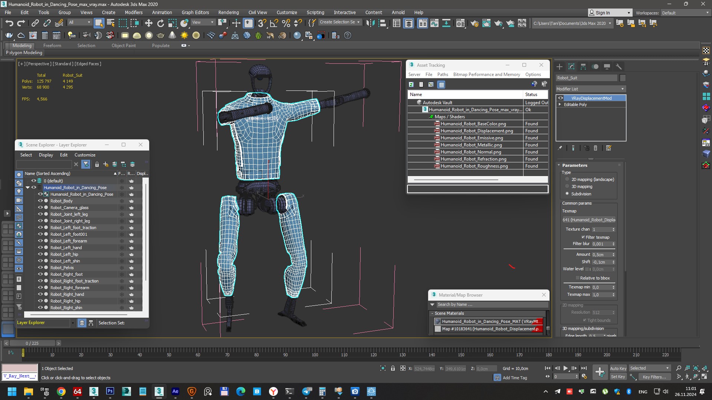Open Key Filters dialog button
Screen dimensions: 712x400
tap(655, 377)
